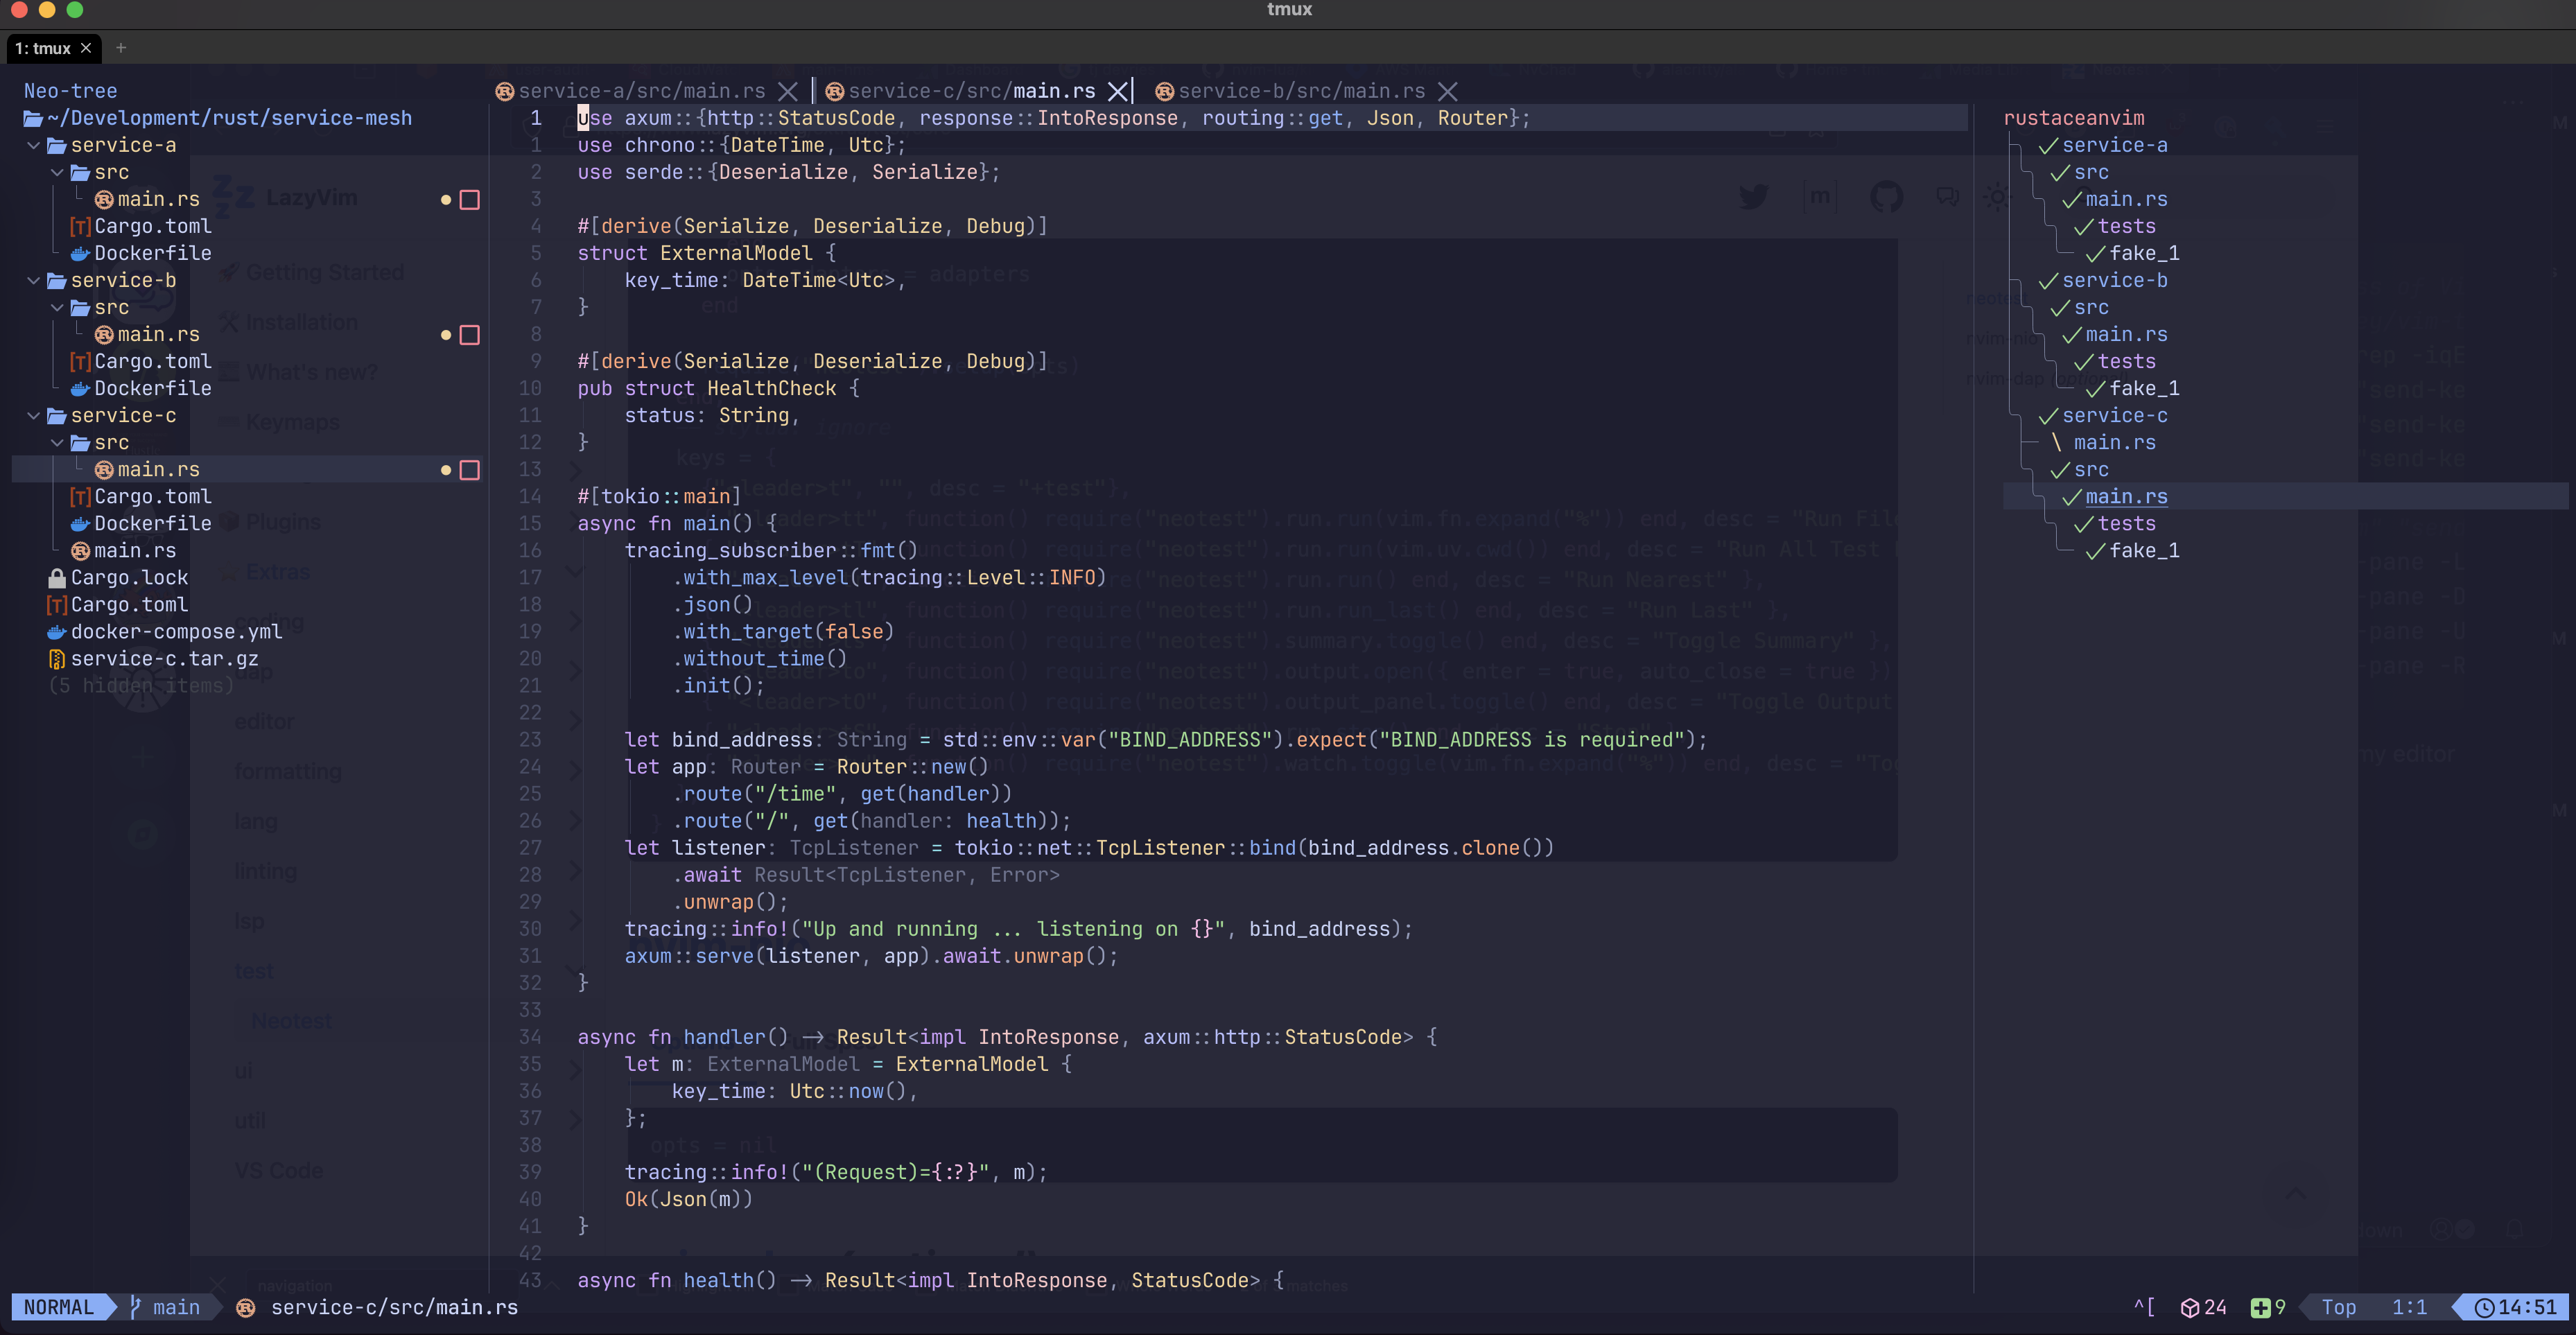Collapse the service-b folder chevron
Screen dimensions: 2576x1335
[x=34, y=280]
